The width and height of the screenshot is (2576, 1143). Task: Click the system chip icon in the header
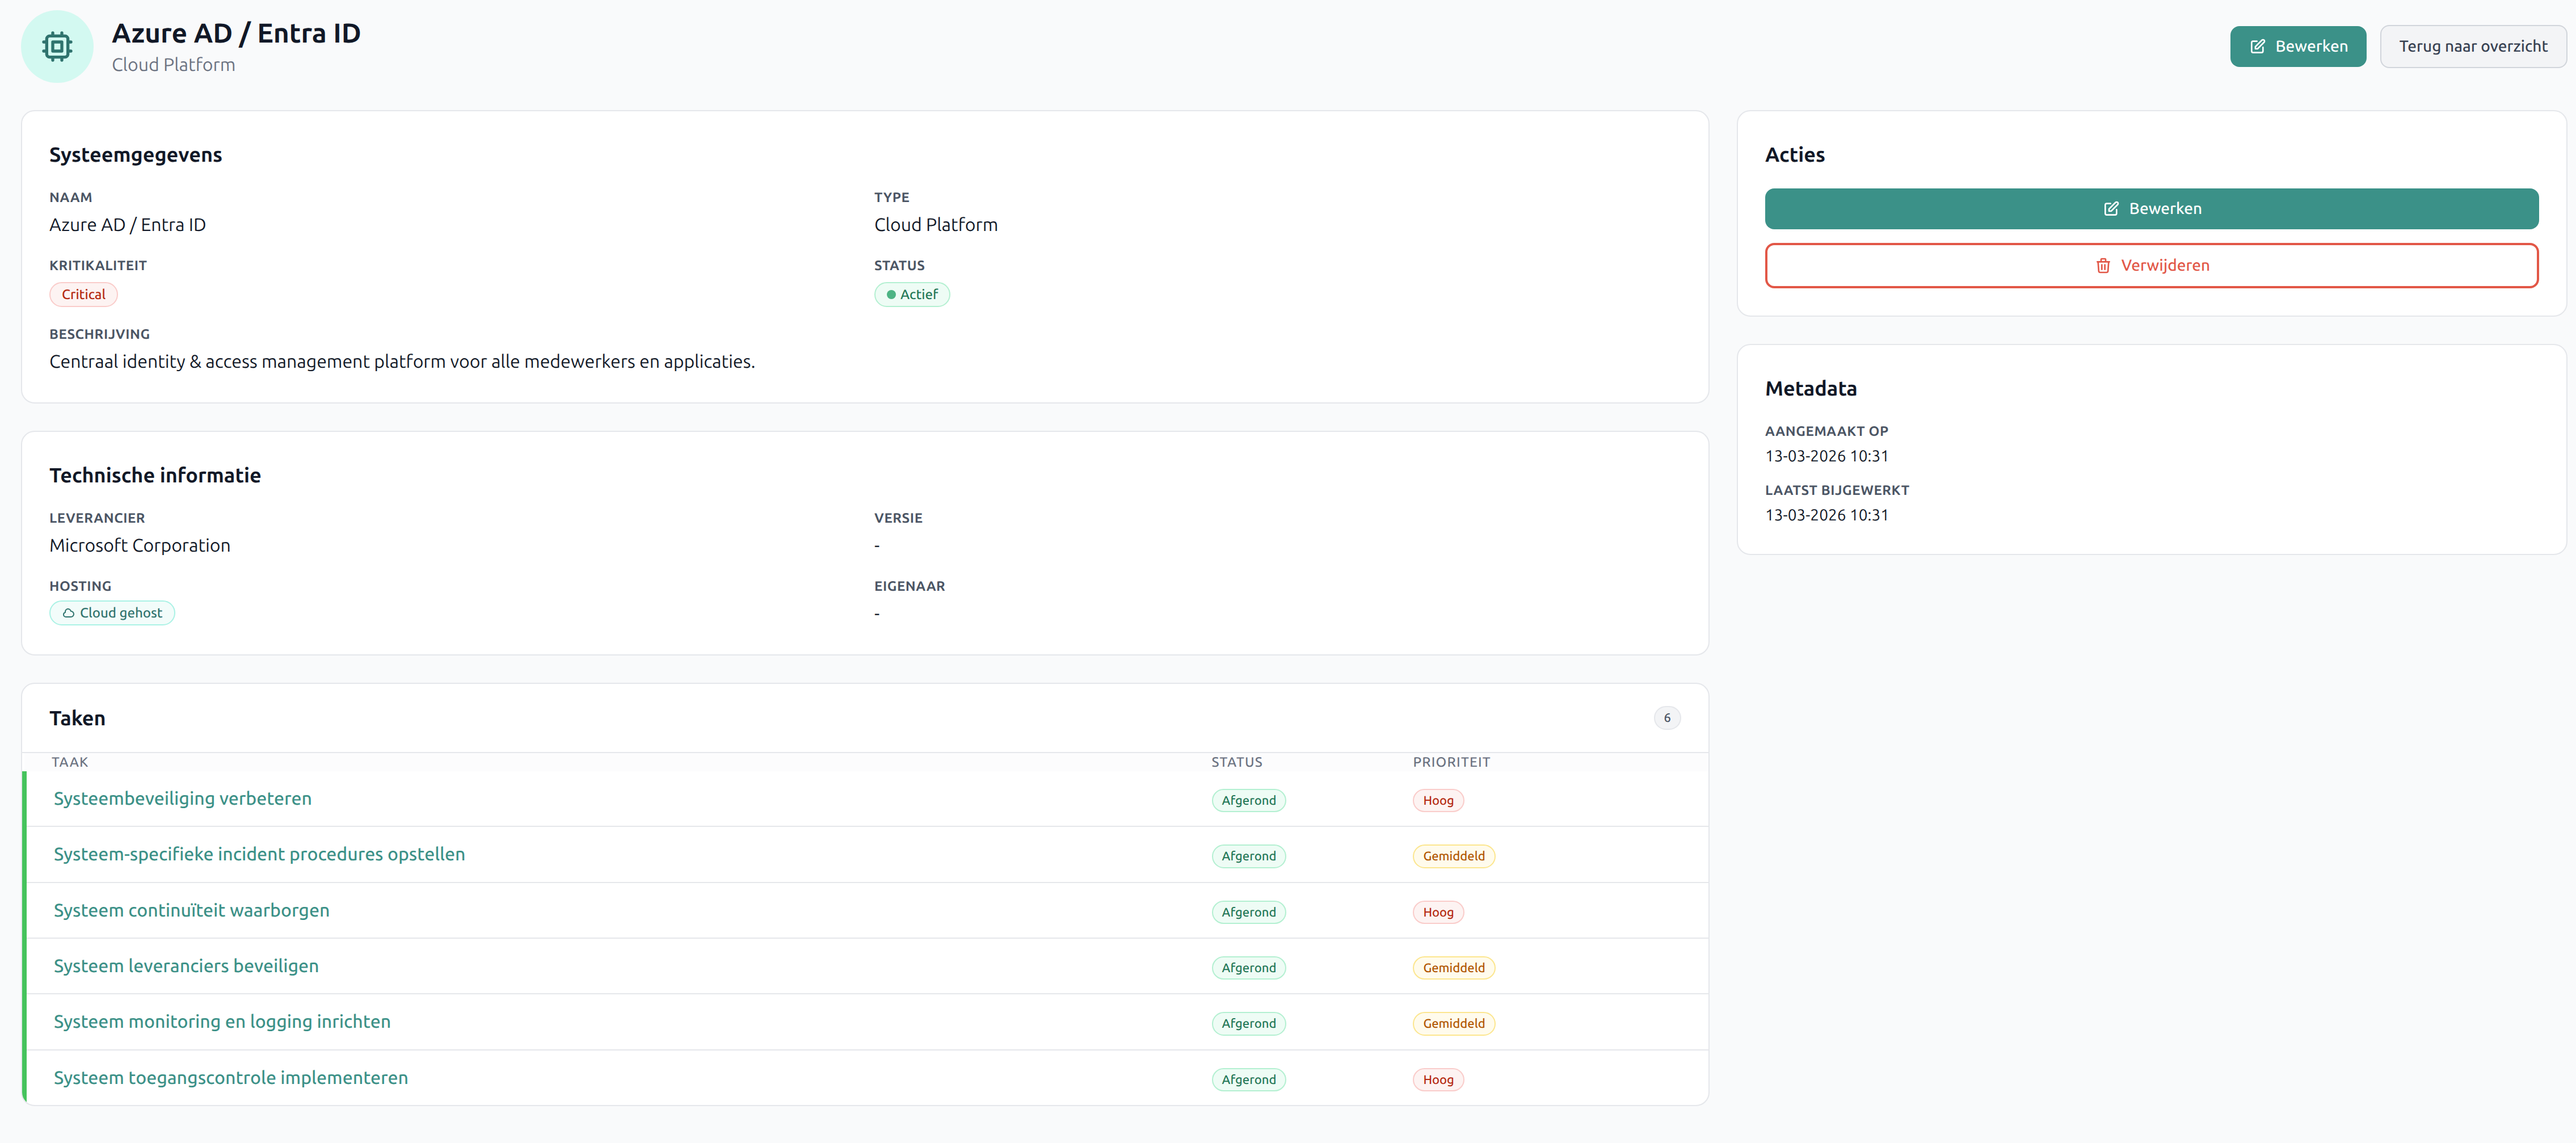coord(57,46)
